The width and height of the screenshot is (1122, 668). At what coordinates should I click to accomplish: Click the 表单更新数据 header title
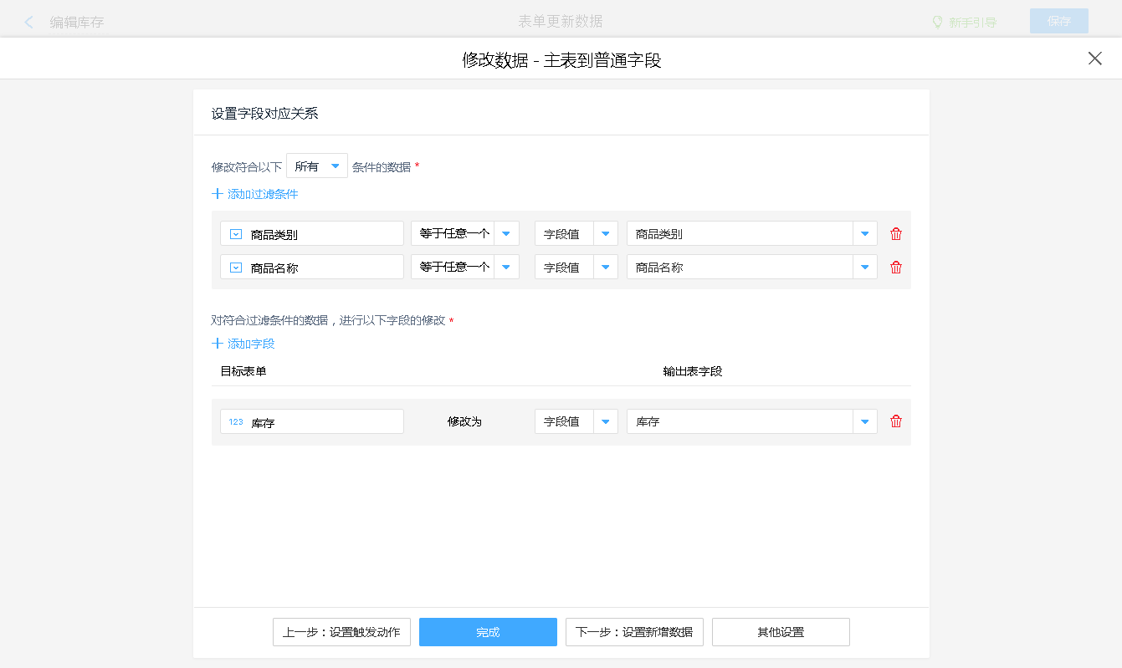[x=561, y=21]
